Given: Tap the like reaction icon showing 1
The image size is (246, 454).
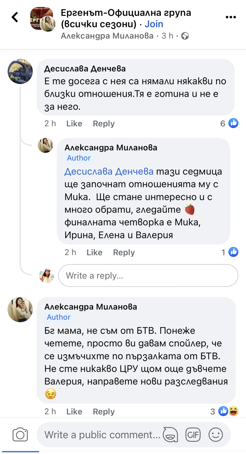Looking at the screenshot, I should point(233,252).
